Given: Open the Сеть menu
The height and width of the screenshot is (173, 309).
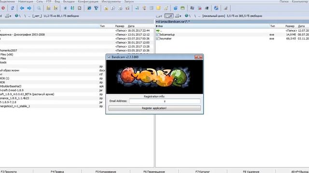Looking at the screenshot, I should coord(40,1).
